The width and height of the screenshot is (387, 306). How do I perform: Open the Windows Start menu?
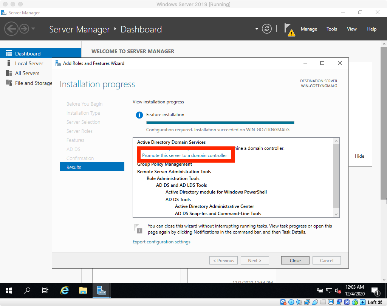(x=9, y=291)
